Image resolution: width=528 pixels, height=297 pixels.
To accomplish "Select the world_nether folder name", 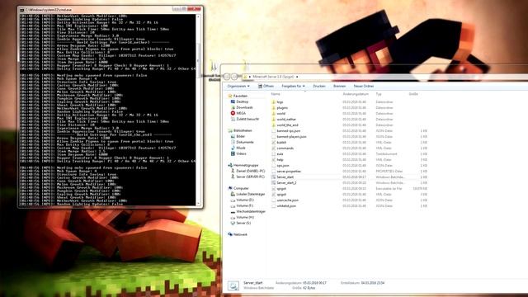I will coord(286,119).
